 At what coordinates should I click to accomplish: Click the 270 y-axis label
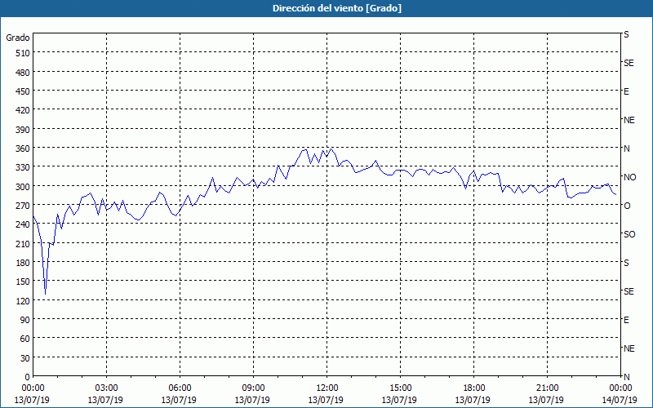point(23,206)
